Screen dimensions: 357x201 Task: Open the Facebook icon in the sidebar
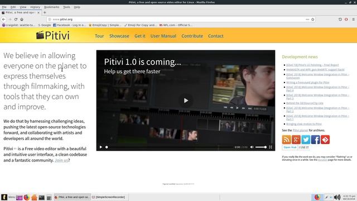point(316,140)
